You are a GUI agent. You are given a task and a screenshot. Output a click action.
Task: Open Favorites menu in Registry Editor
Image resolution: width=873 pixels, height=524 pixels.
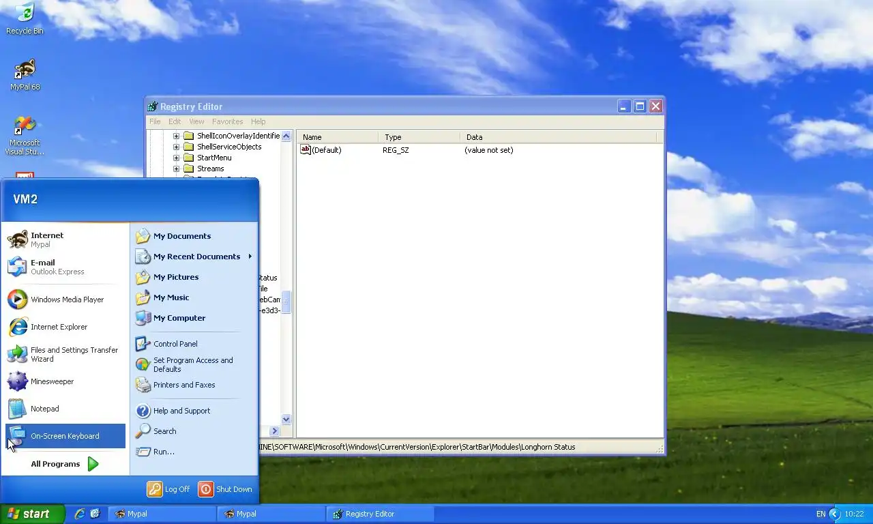click(x=227, y=121)
